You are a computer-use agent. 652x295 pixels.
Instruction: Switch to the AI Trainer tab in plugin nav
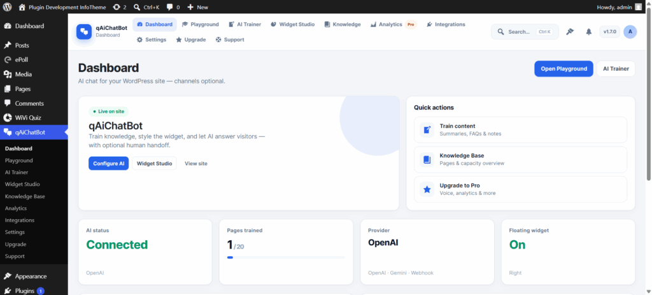pyautogui.click(x=244, y=25)
